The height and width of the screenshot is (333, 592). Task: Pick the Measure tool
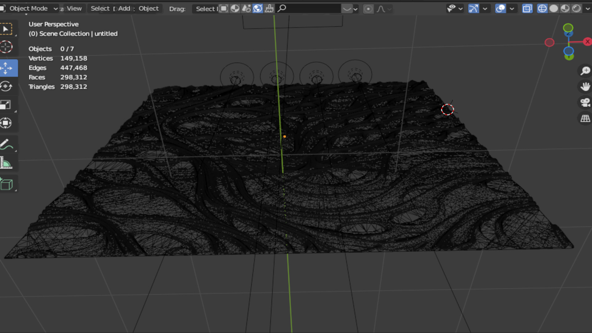click(6, 163)
